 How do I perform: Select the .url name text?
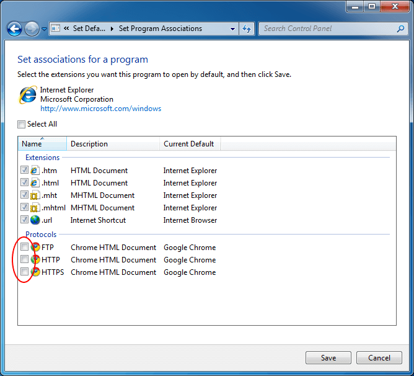(46, 220)
